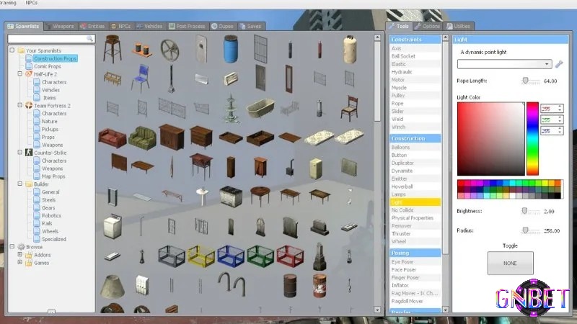This screenshot has height=324, width=577.
Task: Expand the Games folder
Action: coord(20,262)
